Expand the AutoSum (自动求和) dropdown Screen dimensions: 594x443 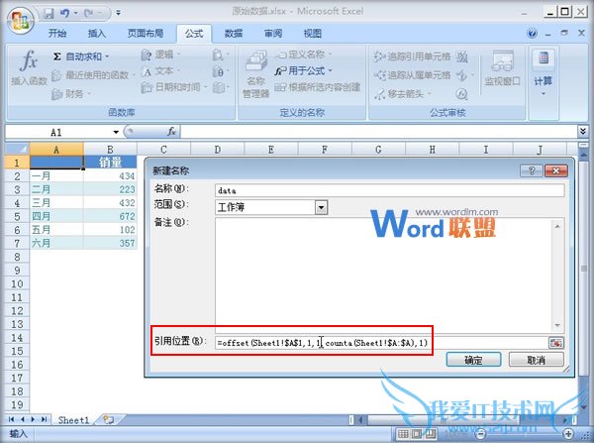(x=108, y=56)
